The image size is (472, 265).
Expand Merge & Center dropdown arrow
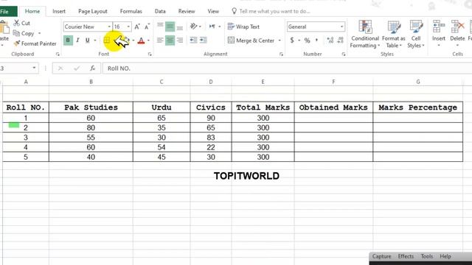[280, 40]
